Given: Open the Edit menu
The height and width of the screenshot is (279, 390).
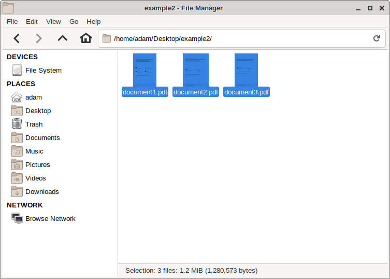Looking at the screenshot, I should [x=32, y=21].
